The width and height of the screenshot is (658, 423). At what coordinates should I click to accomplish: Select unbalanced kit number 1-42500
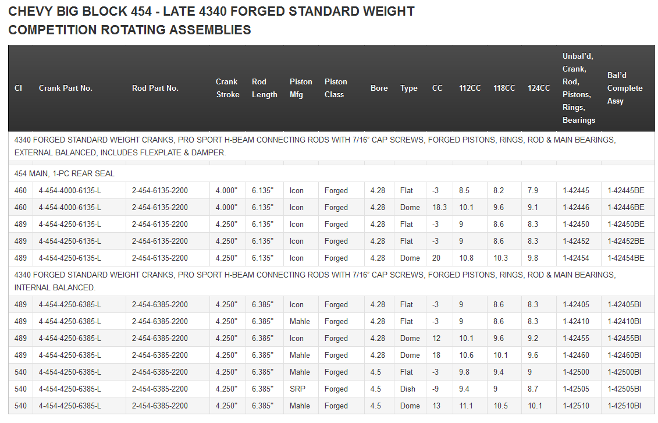click(576, 372)
